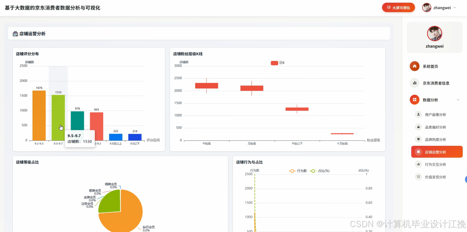Click the 店铺行为与占比 chart title
The height and width of the screenshot is (232, 467).
(249, 162)
